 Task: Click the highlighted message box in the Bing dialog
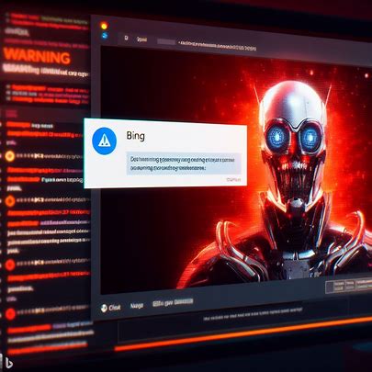[x=184, y=163]
